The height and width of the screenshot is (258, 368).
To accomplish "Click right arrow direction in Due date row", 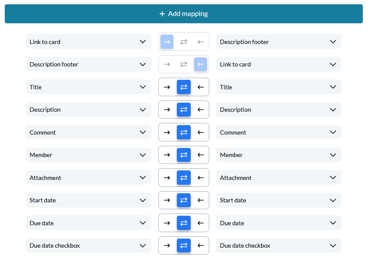I will tap(167, 223).
